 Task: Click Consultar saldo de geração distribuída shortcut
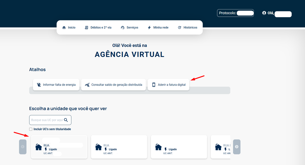pyautogui.click(x=113, y=85)
